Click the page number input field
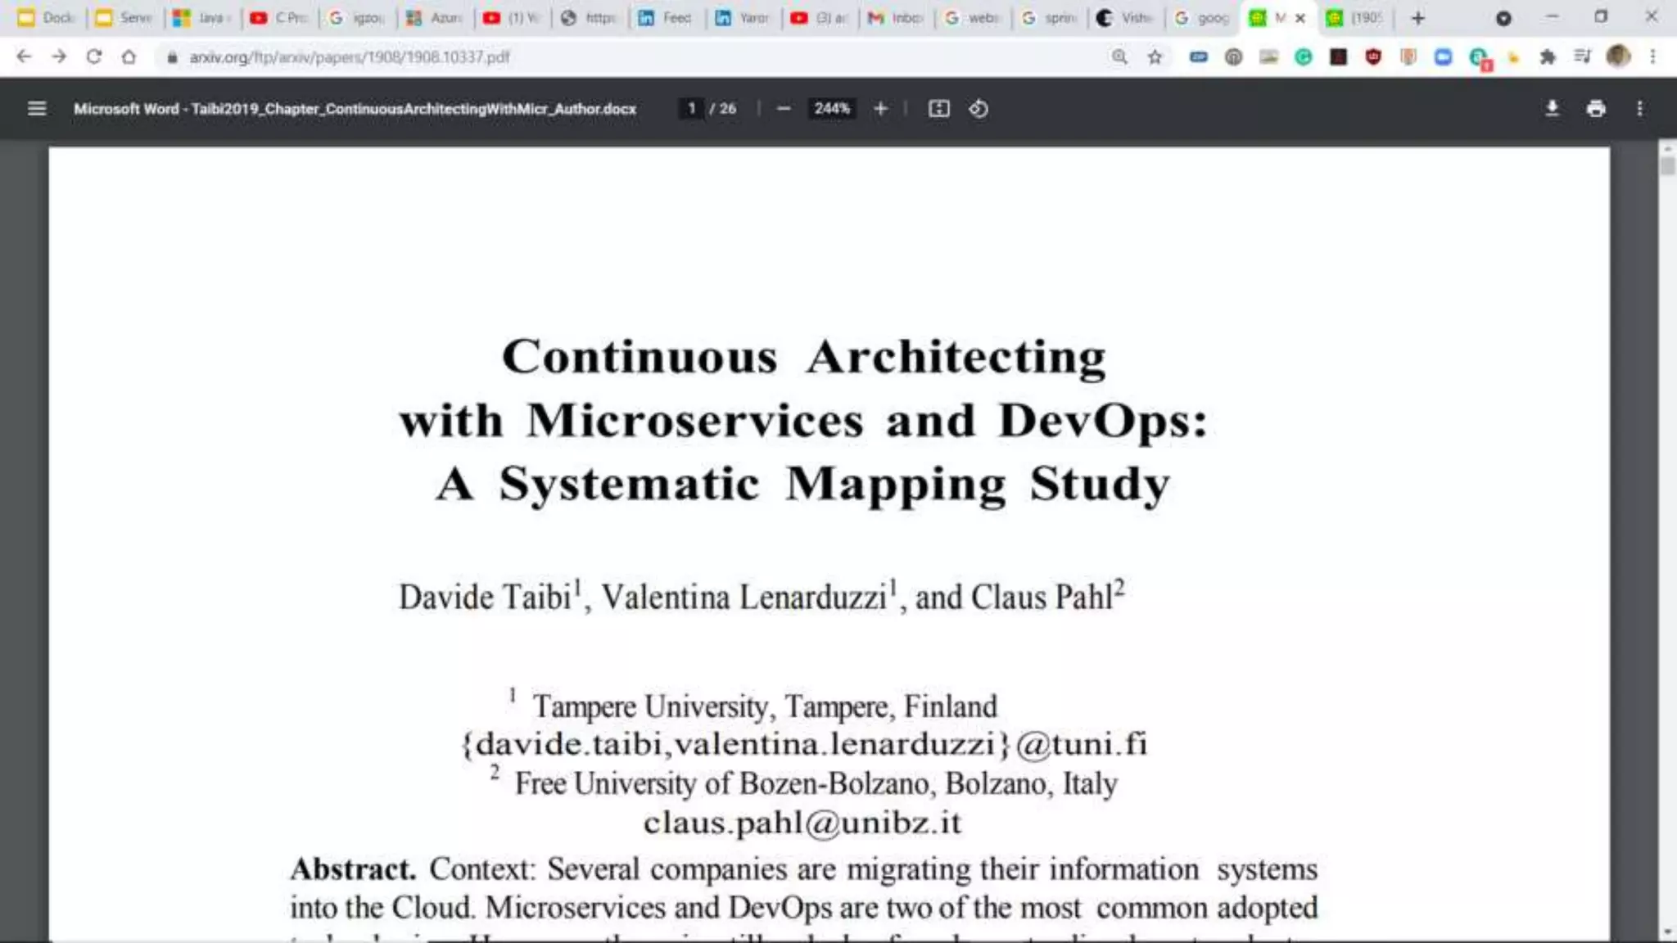The height and width of the screenshot is (943, 1677). coord(691,108)
